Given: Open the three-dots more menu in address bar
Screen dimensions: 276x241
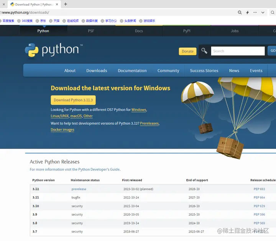Looking at the screenshot, I should [255, 12].
